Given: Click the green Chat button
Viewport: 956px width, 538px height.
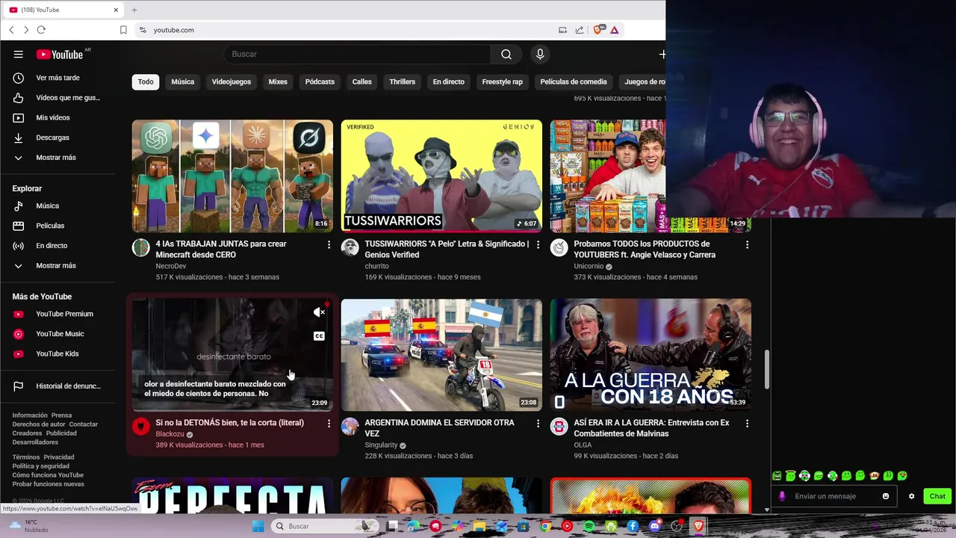Looking at the screenshot, I should pyautogui.click(x=937, y=496).
